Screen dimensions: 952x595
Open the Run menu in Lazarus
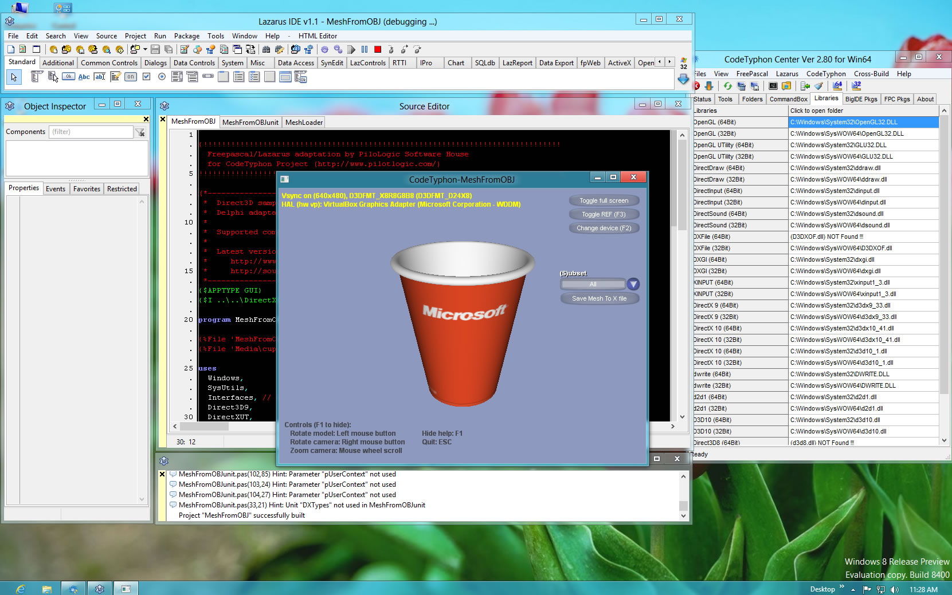tap(160, 36)
